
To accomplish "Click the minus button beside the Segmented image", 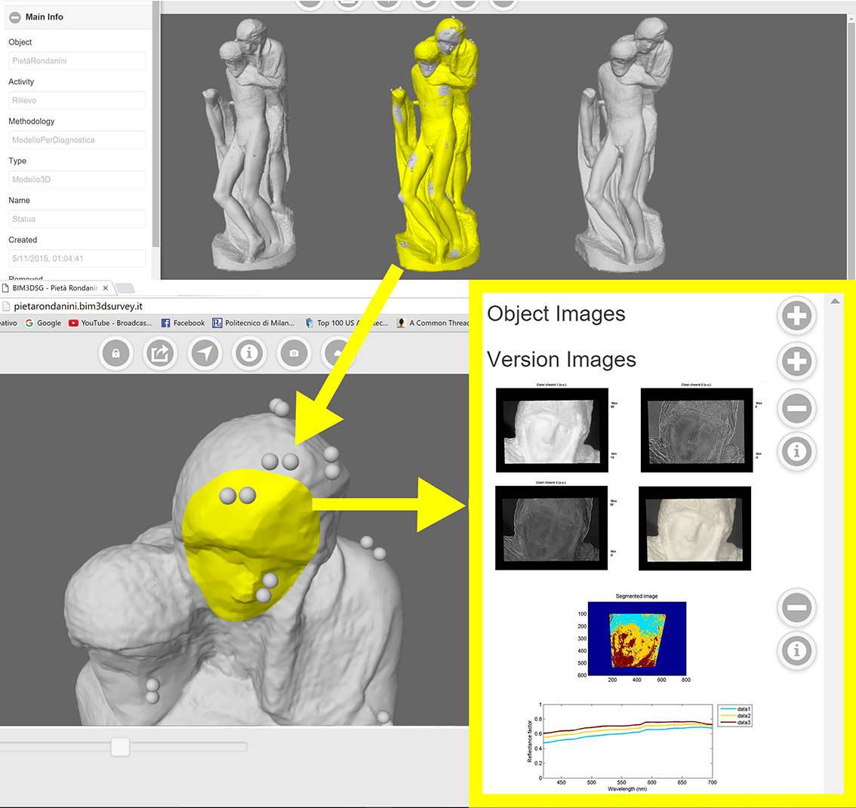I will [796, 607].
